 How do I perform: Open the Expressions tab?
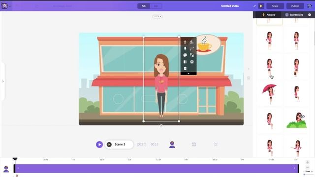294,15
